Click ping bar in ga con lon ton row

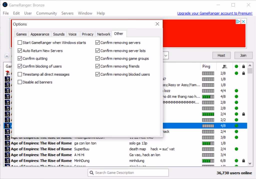208,143
